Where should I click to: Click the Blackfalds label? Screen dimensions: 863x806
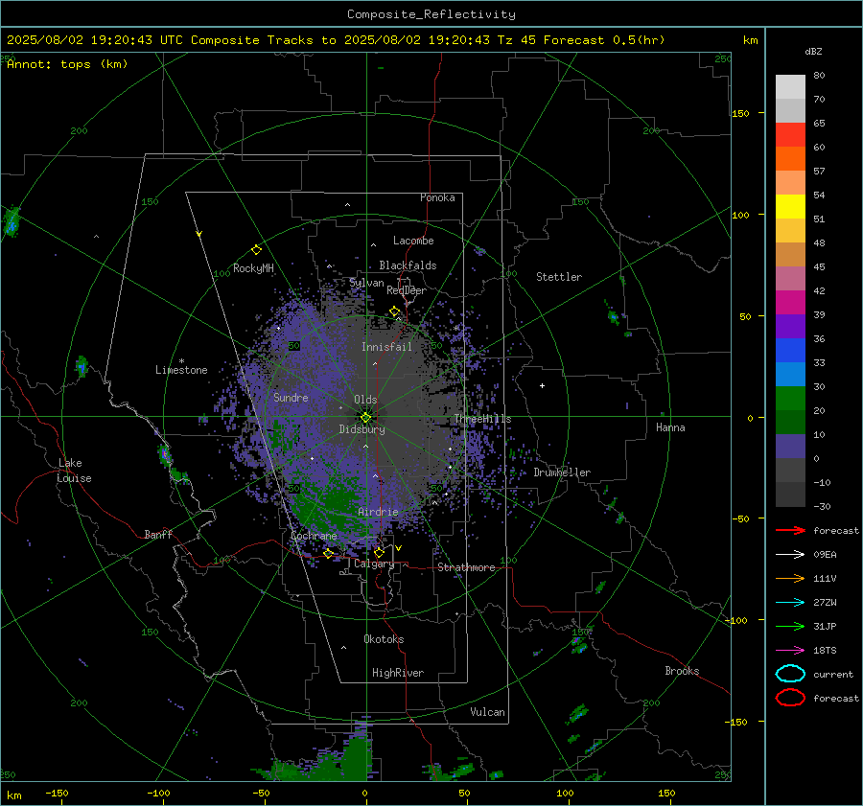click(408, 265)
